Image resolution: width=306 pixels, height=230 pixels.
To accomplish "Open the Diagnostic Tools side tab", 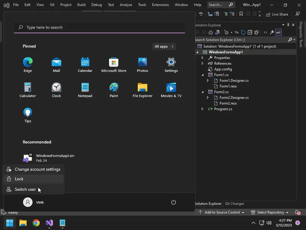I will 301,34.
